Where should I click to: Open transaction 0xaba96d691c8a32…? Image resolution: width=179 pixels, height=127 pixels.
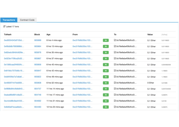click(14, 95)
